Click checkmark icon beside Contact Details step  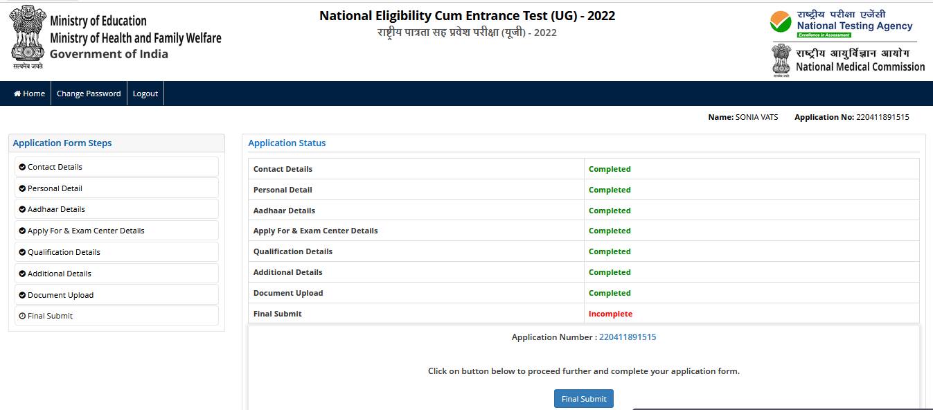click(22, 167)
